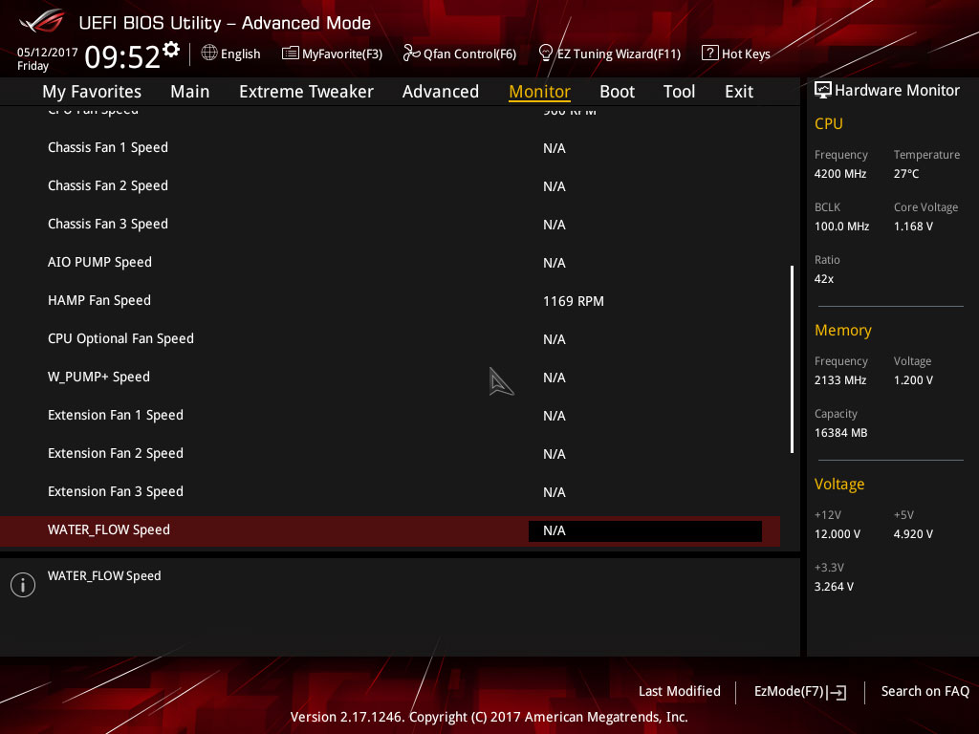Viewport: 979px width, 734px height.
Task: Click the MyFavorite list icon
Action: [x=291, y=54]
